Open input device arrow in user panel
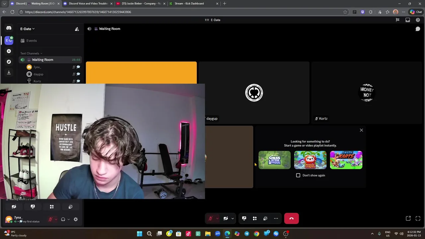425x239 pixels. (x=56, y=219)
